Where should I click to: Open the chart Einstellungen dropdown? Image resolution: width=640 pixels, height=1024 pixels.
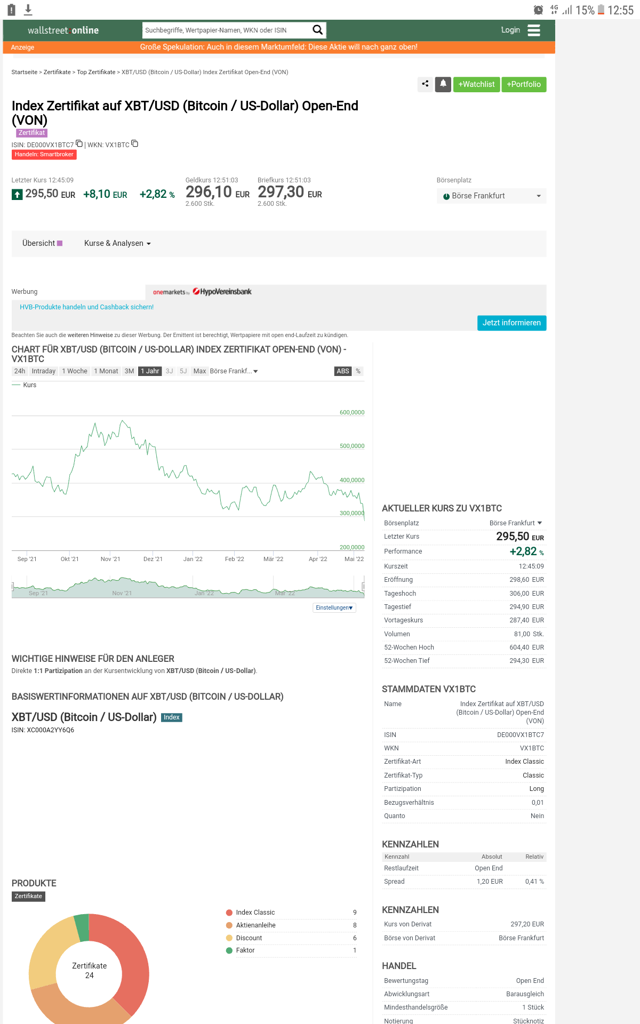point(334,607)
